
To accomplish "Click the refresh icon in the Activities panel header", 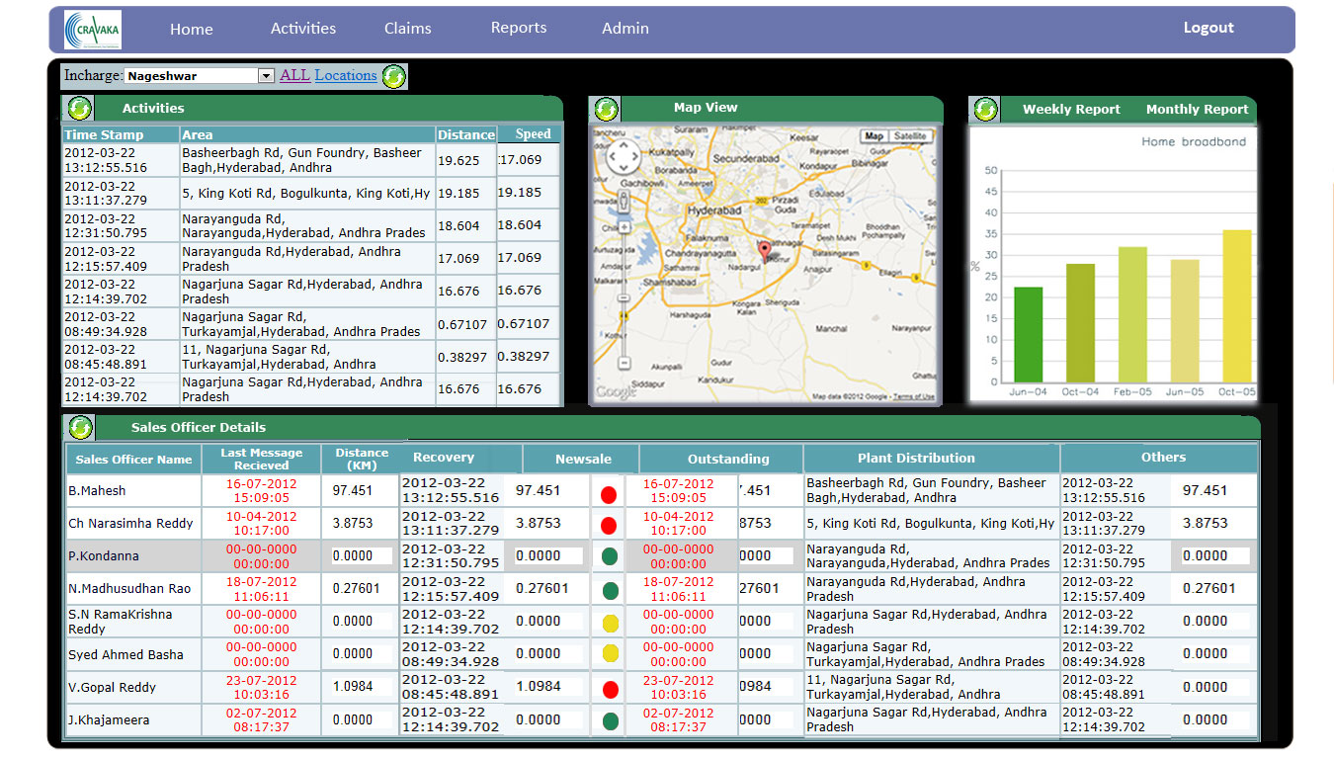I will coord(79,109).
